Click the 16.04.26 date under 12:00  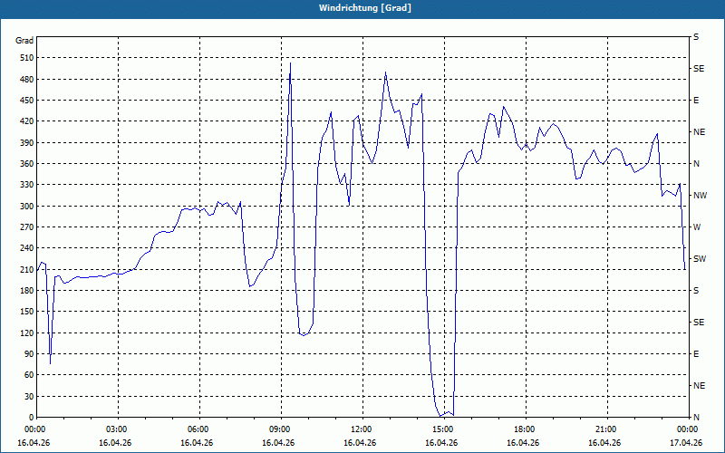click(x=360, y=443)
